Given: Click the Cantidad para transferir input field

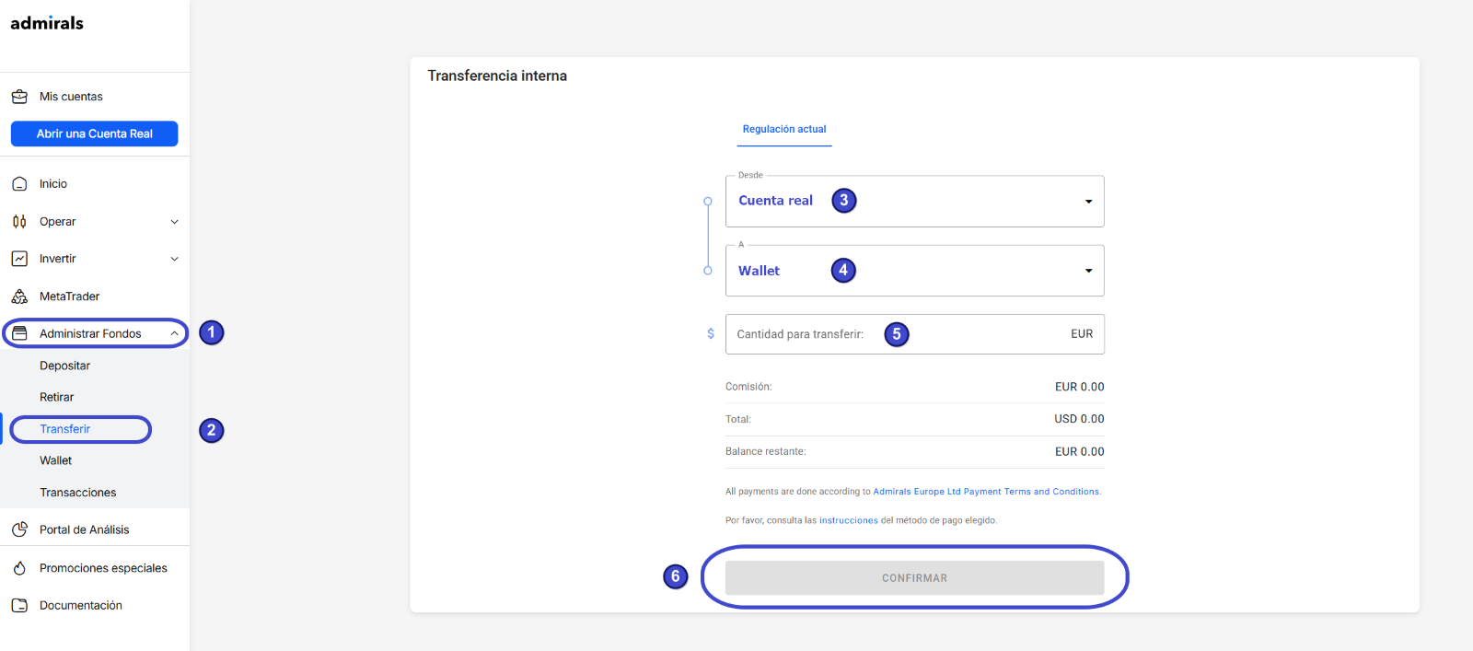Looking at the screenshot, I should pos(914,334).
